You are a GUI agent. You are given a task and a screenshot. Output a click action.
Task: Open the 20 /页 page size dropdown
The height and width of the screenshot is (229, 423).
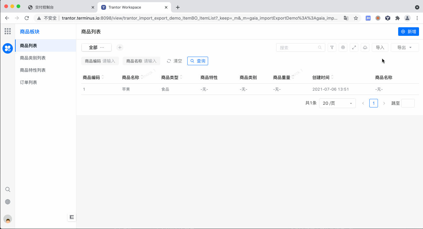pos(337,103)
